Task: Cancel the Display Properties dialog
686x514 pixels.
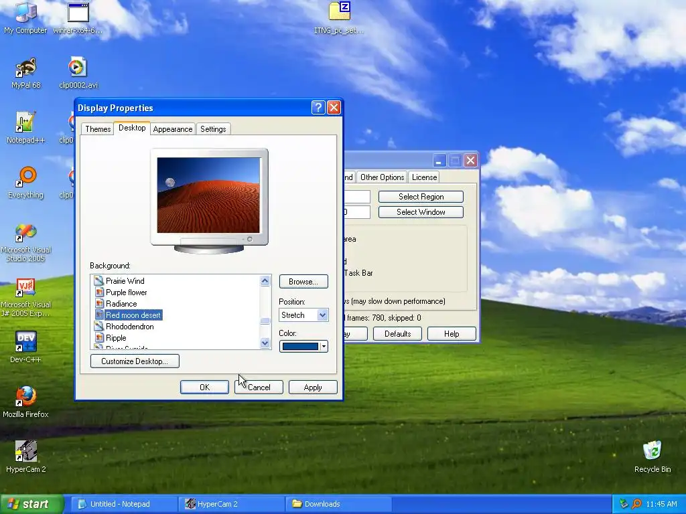Action: 259,388
